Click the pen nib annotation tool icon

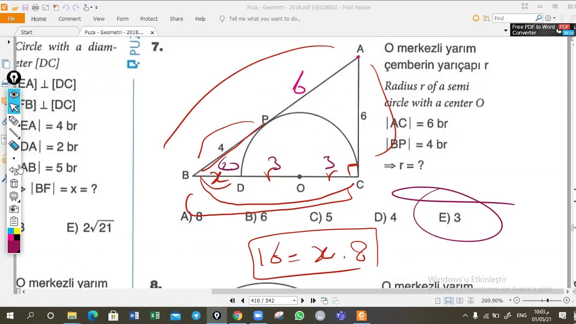14,78
